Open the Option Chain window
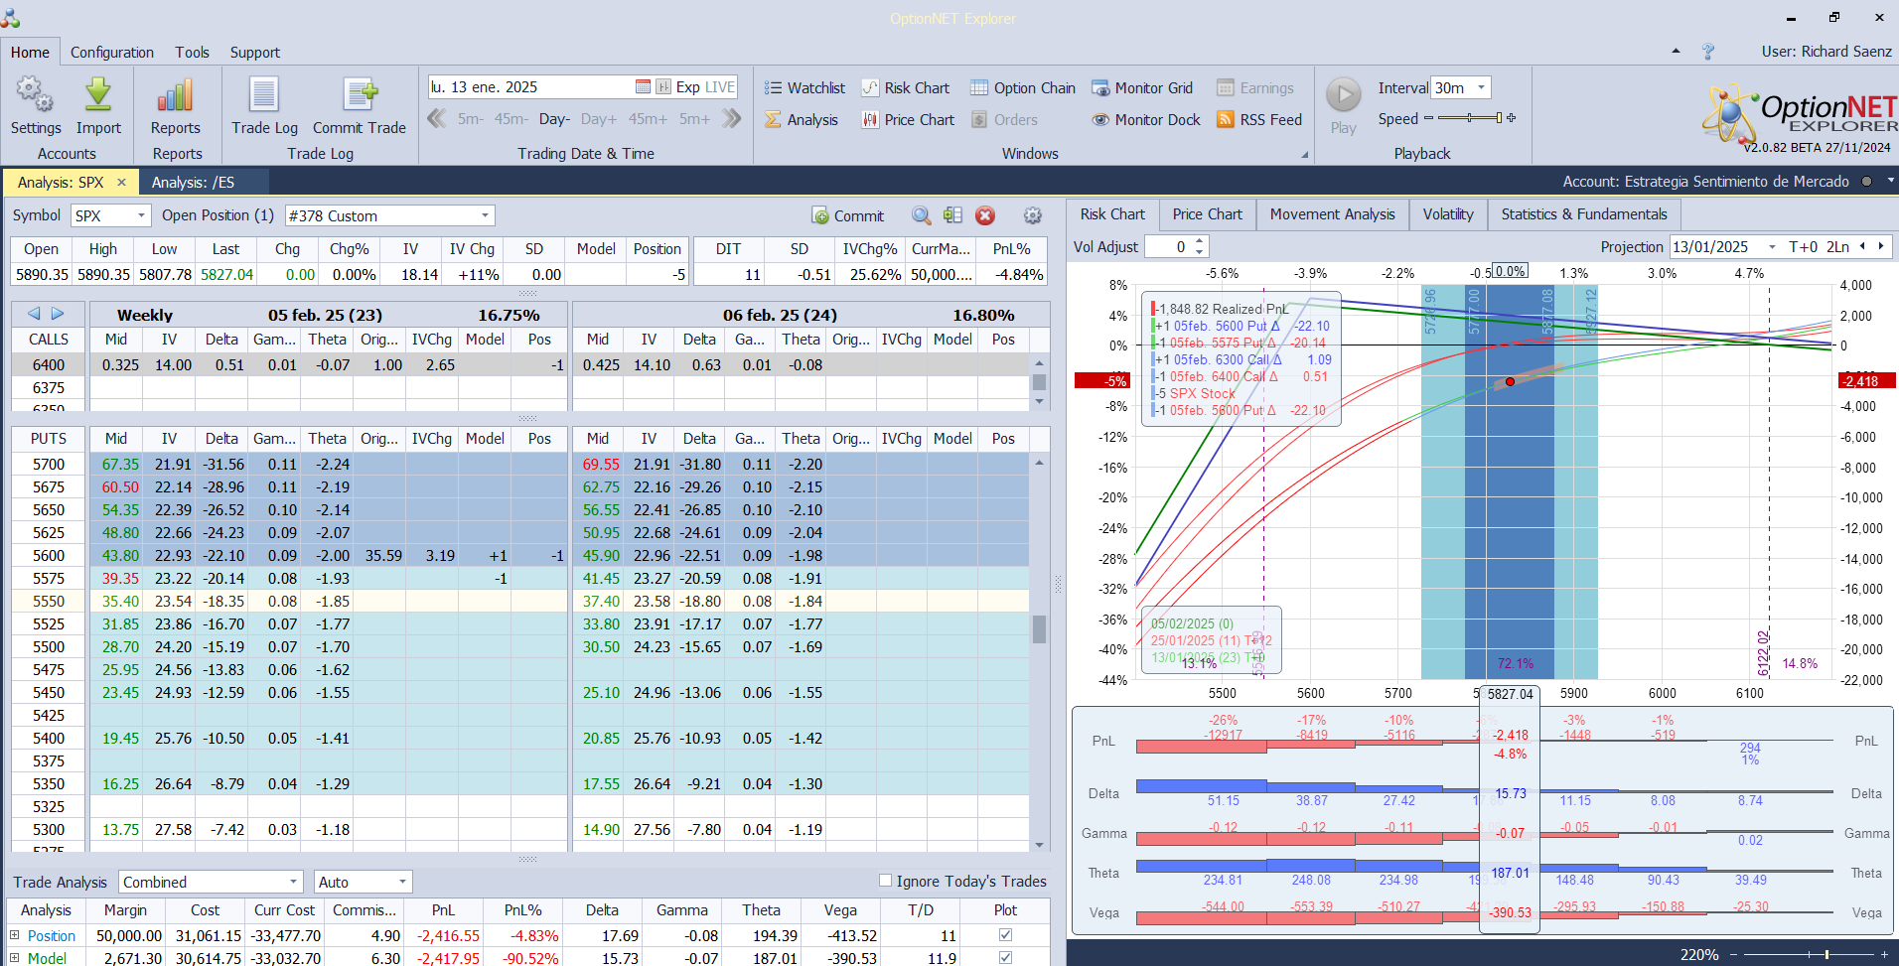The width and height of the screenshot is (1899, 966). coord(1022,88)
